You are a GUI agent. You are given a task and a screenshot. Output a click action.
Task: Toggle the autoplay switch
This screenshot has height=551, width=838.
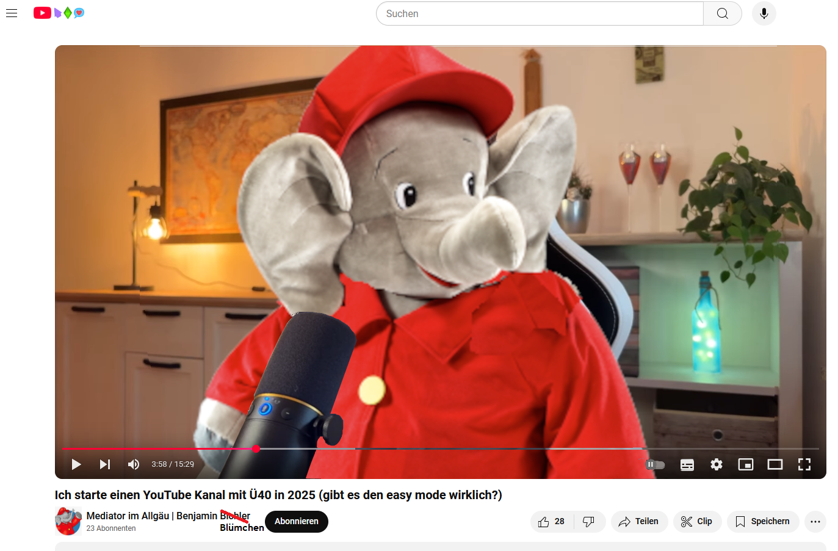(655, 464)
